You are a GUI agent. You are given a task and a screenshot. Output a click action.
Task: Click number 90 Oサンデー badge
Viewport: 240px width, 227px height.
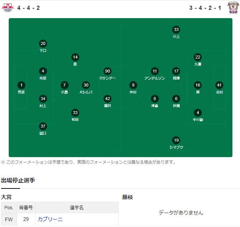click(x=107, y=71)
